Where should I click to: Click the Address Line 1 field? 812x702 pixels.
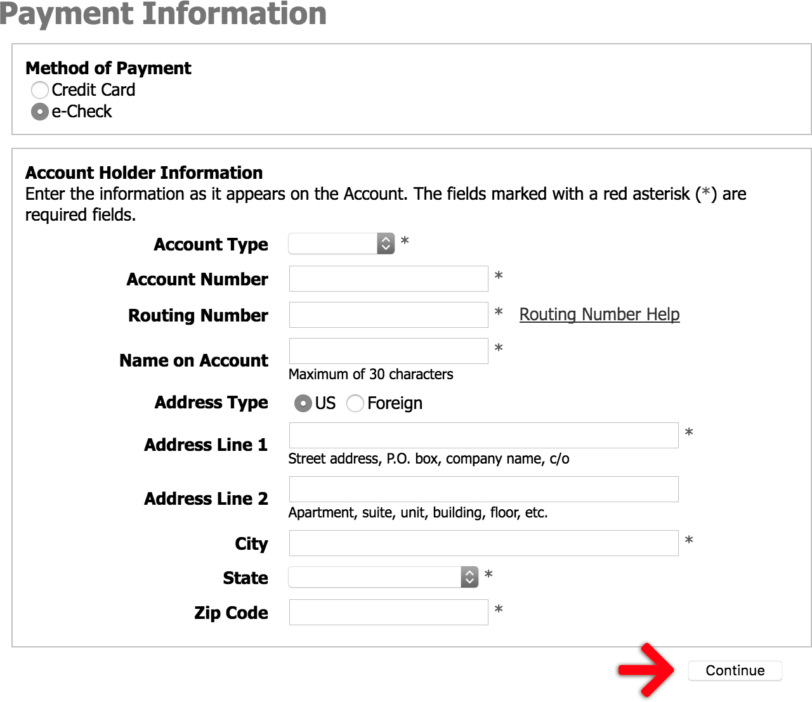484,436
